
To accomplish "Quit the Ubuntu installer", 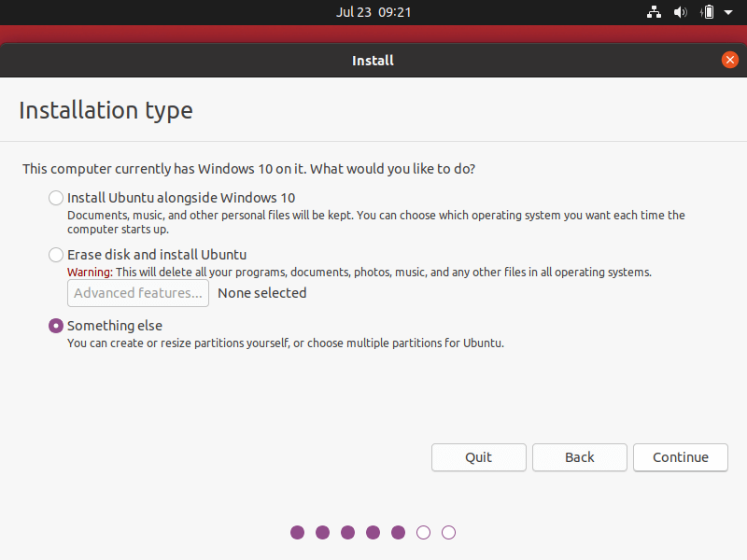I will pos(478,457).
